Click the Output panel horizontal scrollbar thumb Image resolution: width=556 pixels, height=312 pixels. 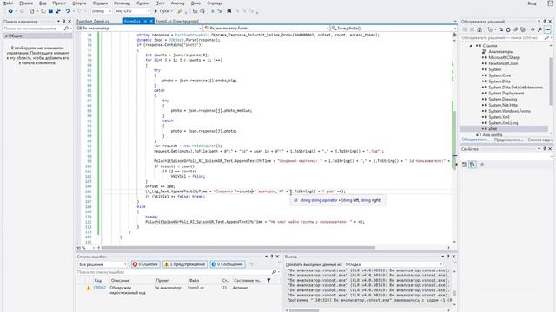(x=304, y=310)
